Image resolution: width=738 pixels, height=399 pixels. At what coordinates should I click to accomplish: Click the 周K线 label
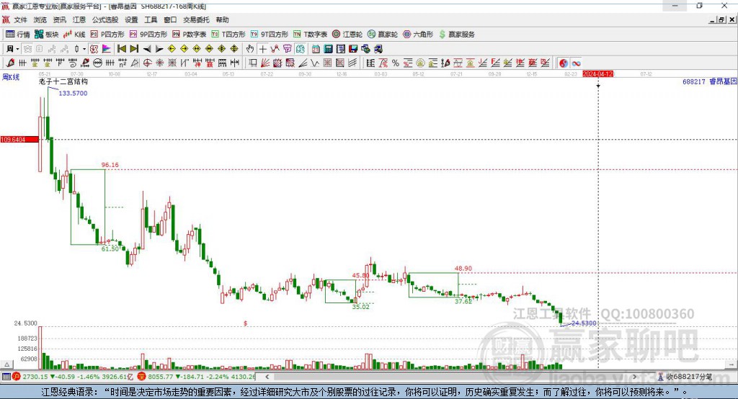pyautogui.click(x=11, y=77)
